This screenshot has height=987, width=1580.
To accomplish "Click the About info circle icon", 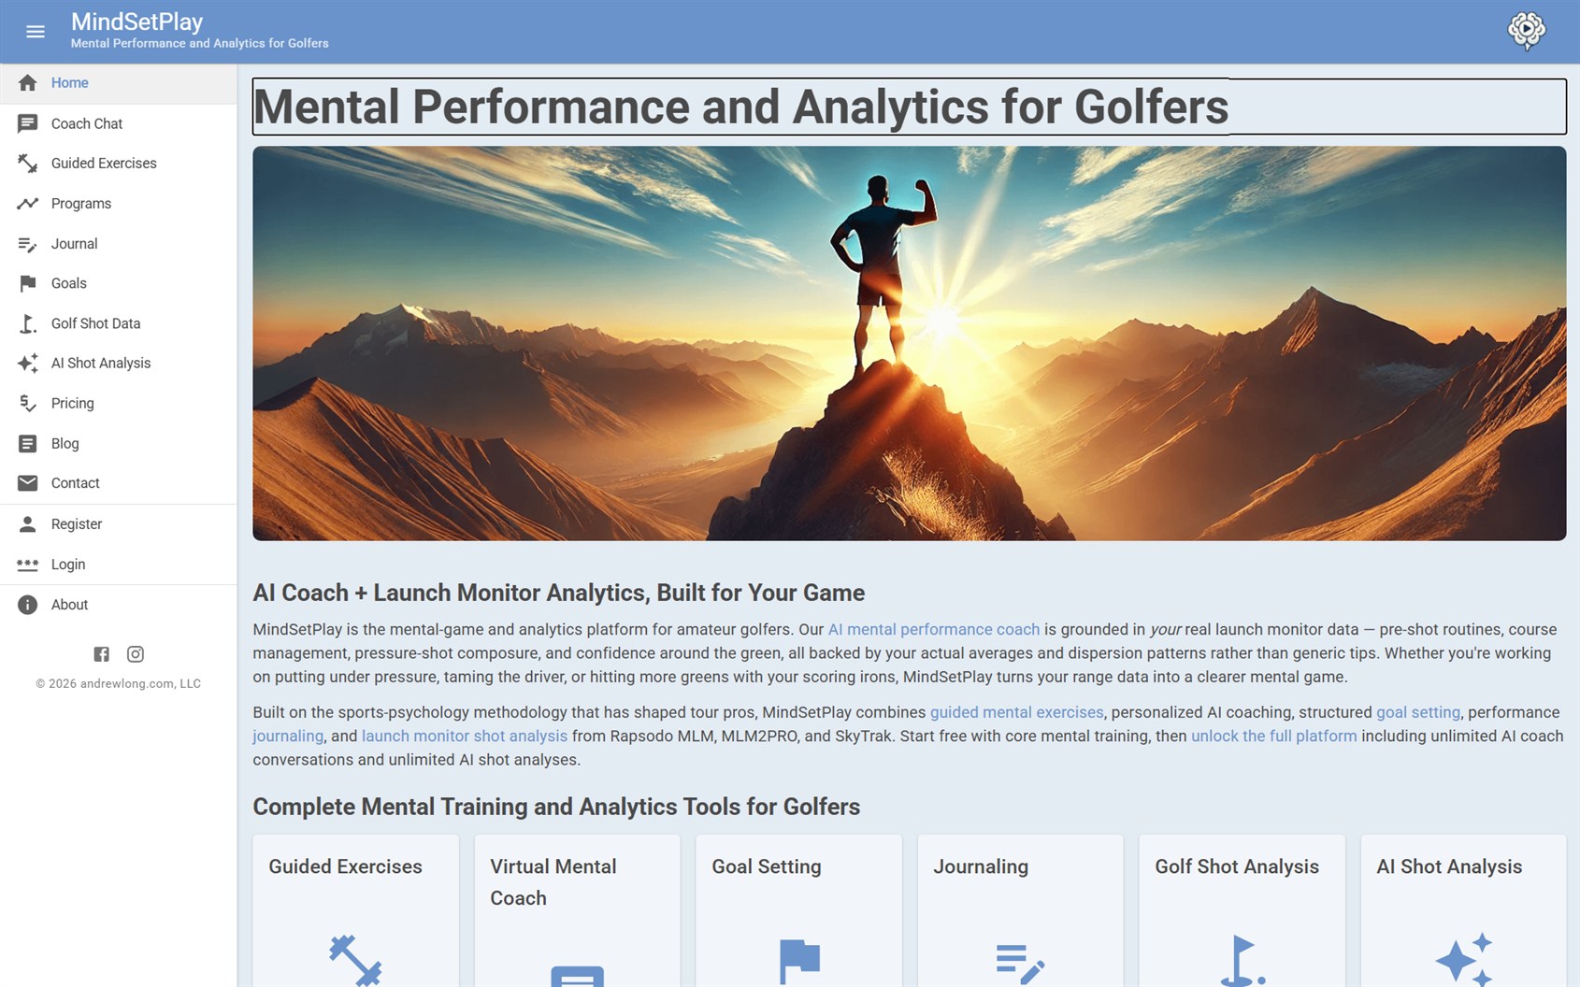I will tap(28, 605).
